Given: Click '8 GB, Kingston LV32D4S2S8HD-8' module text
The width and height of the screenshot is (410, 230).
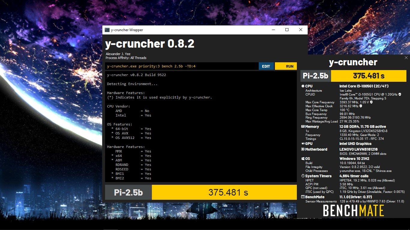Looking at the screenshot, I should (363, 131).
